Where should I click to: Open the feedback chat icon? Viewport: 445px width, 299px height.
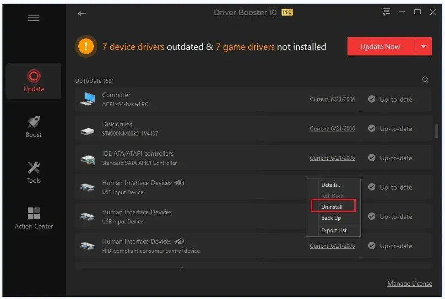pos(386,11)
